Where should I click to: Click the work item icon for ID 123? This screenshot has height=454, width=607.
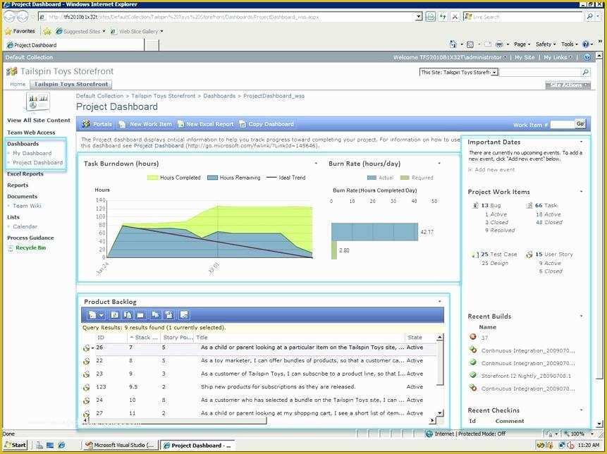point(86,387)
